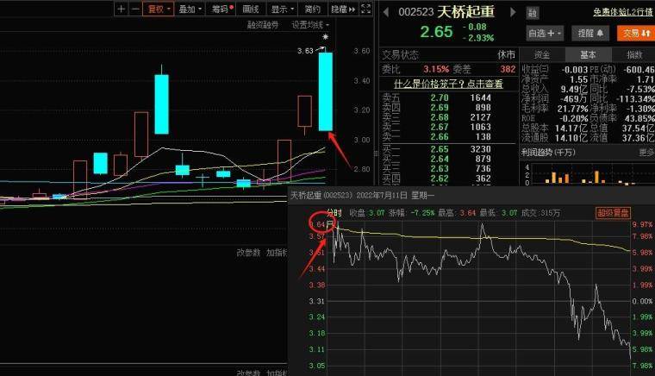Image resolution: width=655 pixels, height=376 pixels.
Task: Click stock name 天桥起重 in header
Action: 465,12
